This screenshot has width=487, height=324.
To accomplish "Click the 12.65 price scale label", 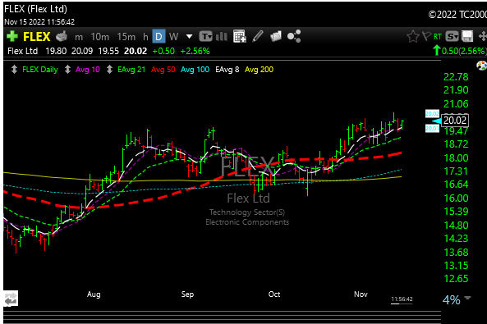I will tap(456, 279).
